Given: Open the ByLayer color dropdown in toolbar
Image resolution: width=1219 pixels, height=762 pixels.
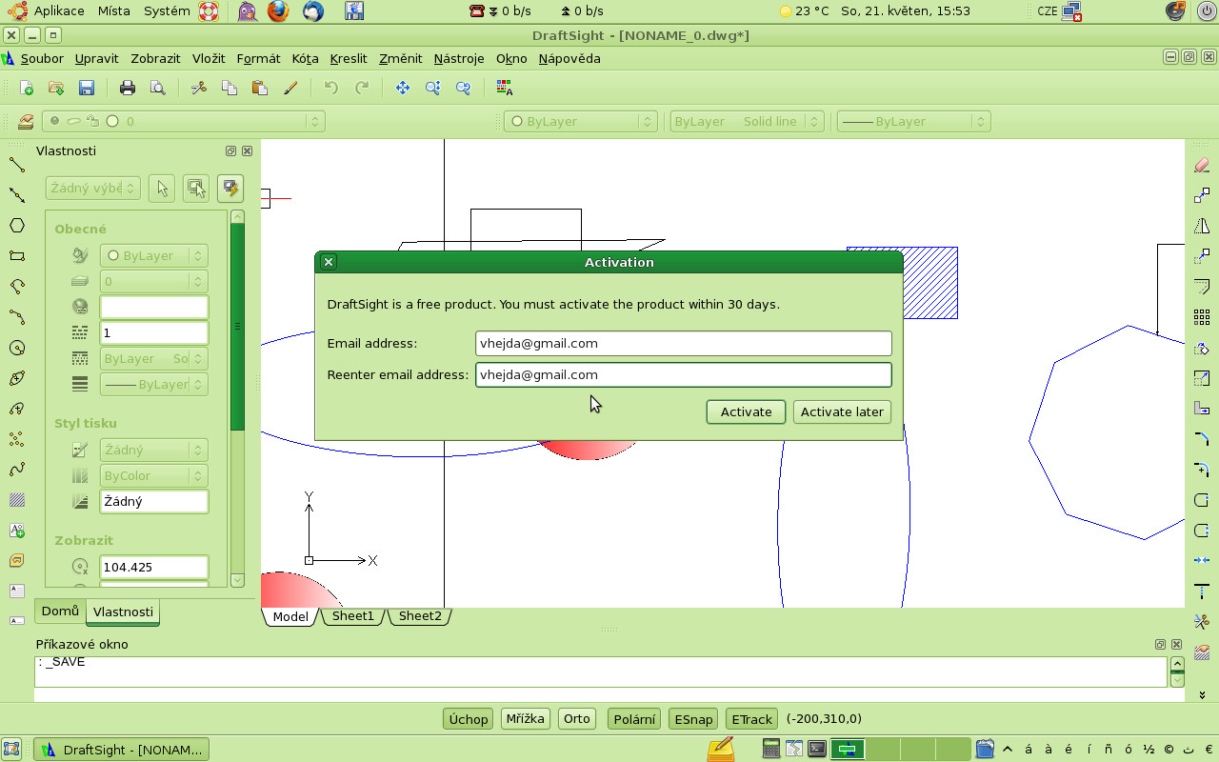Looking at the screenshot, I should point(581,121).
